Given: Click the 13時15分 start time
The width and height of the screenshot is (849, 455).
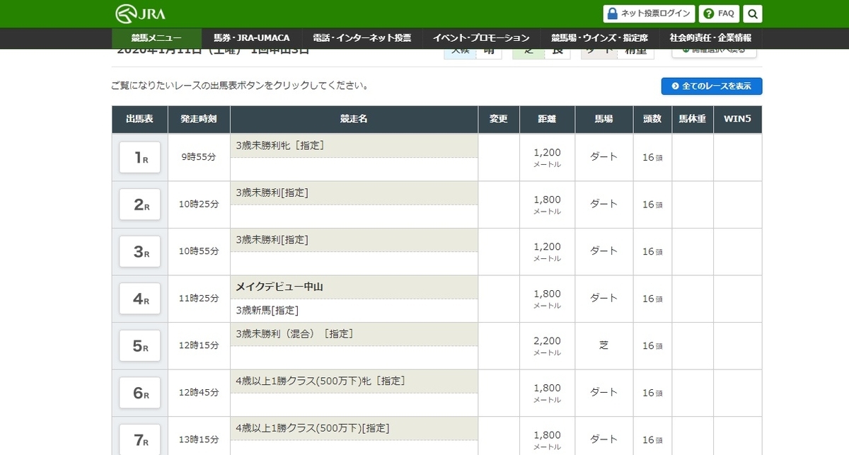Looking at the screenshot, I should [199, 439].
